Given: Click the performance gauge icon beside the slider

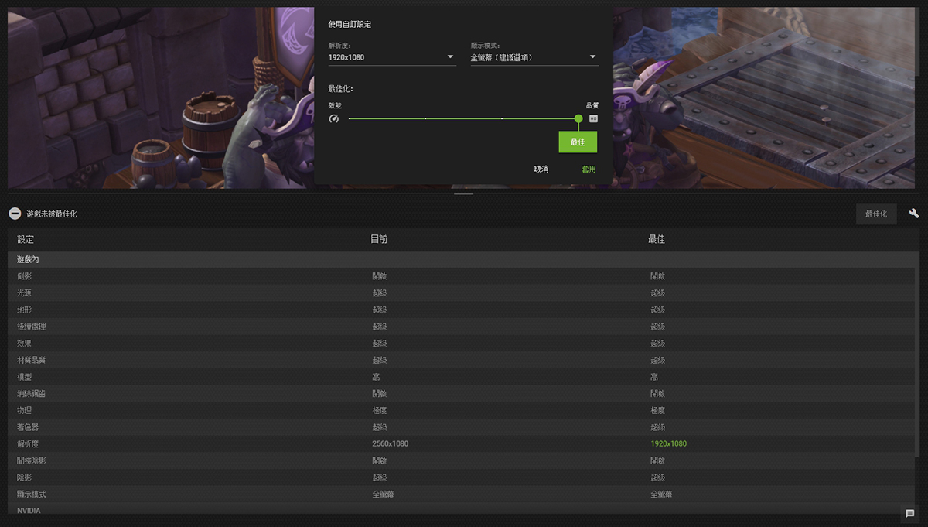Looking at the screenshot, I should point(334,118).
